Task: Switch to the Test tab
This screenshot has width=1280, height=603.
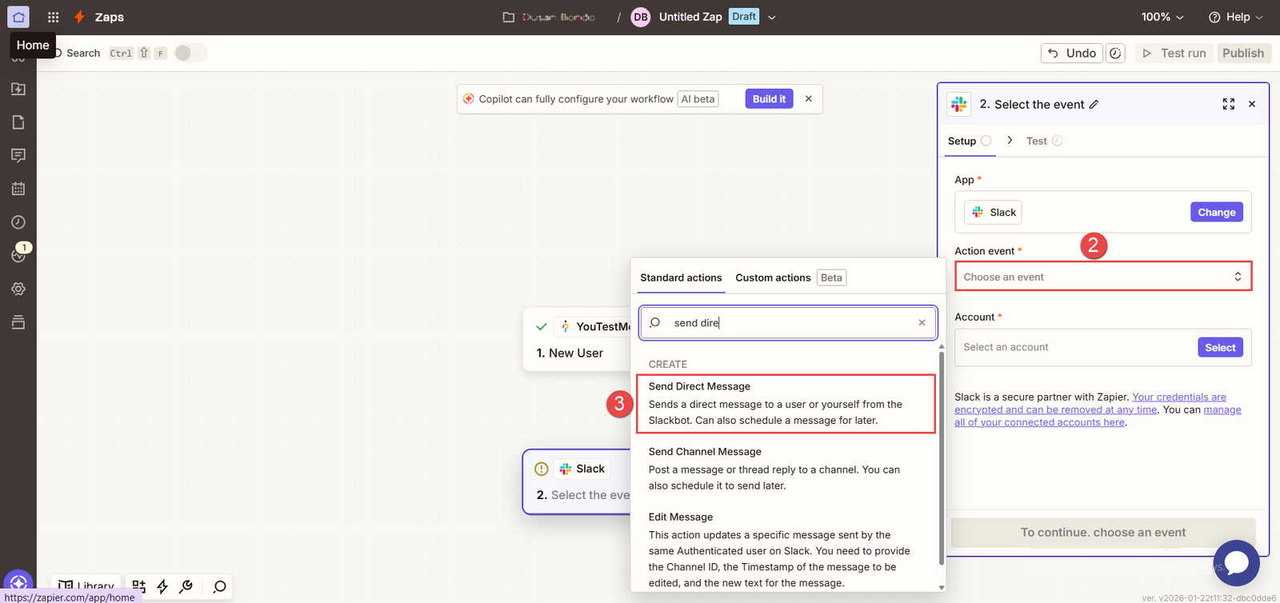Action: (x=1037, y=141)
